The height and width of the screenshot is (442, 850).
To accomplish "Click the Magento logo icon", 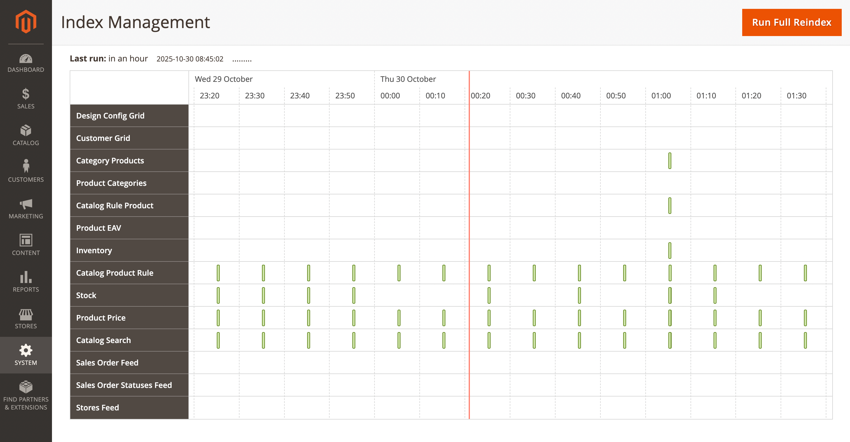I will (x=26, y=22).
